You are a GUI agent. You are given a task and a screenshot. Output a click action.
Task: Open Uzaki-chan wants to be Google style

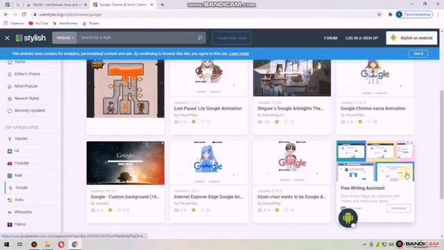291,197
